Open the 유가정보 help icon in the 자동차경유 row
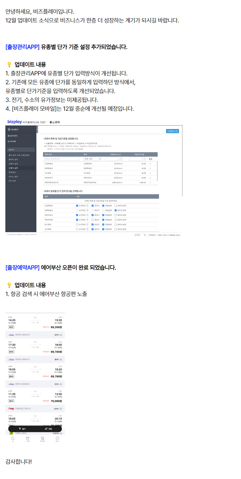This screenshot has height=479, width=241. [88, 215]
